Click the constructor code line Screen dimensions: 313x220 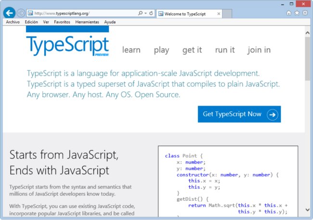coord(228,175)
